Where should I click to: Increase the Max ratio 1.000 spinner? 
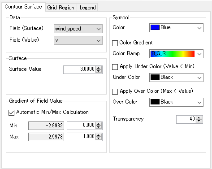(x=99, y=135)
